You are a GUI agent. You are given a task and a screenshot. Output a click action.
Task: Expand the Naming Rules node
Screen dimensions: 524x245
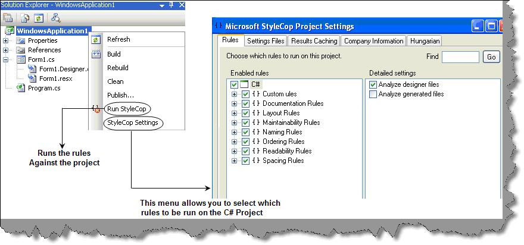click(234, 133)
